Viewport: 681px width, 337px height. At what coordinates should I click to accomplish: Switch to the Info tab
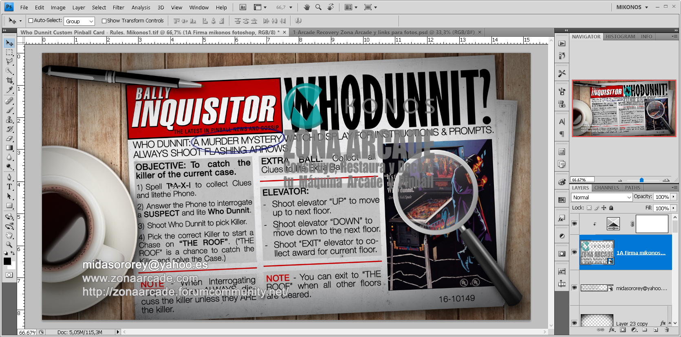pyautogui.click(x=646, y=37)
